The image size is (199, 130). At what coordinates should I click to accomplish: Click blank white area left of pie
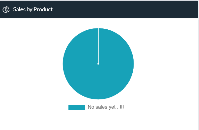[31, 64]
